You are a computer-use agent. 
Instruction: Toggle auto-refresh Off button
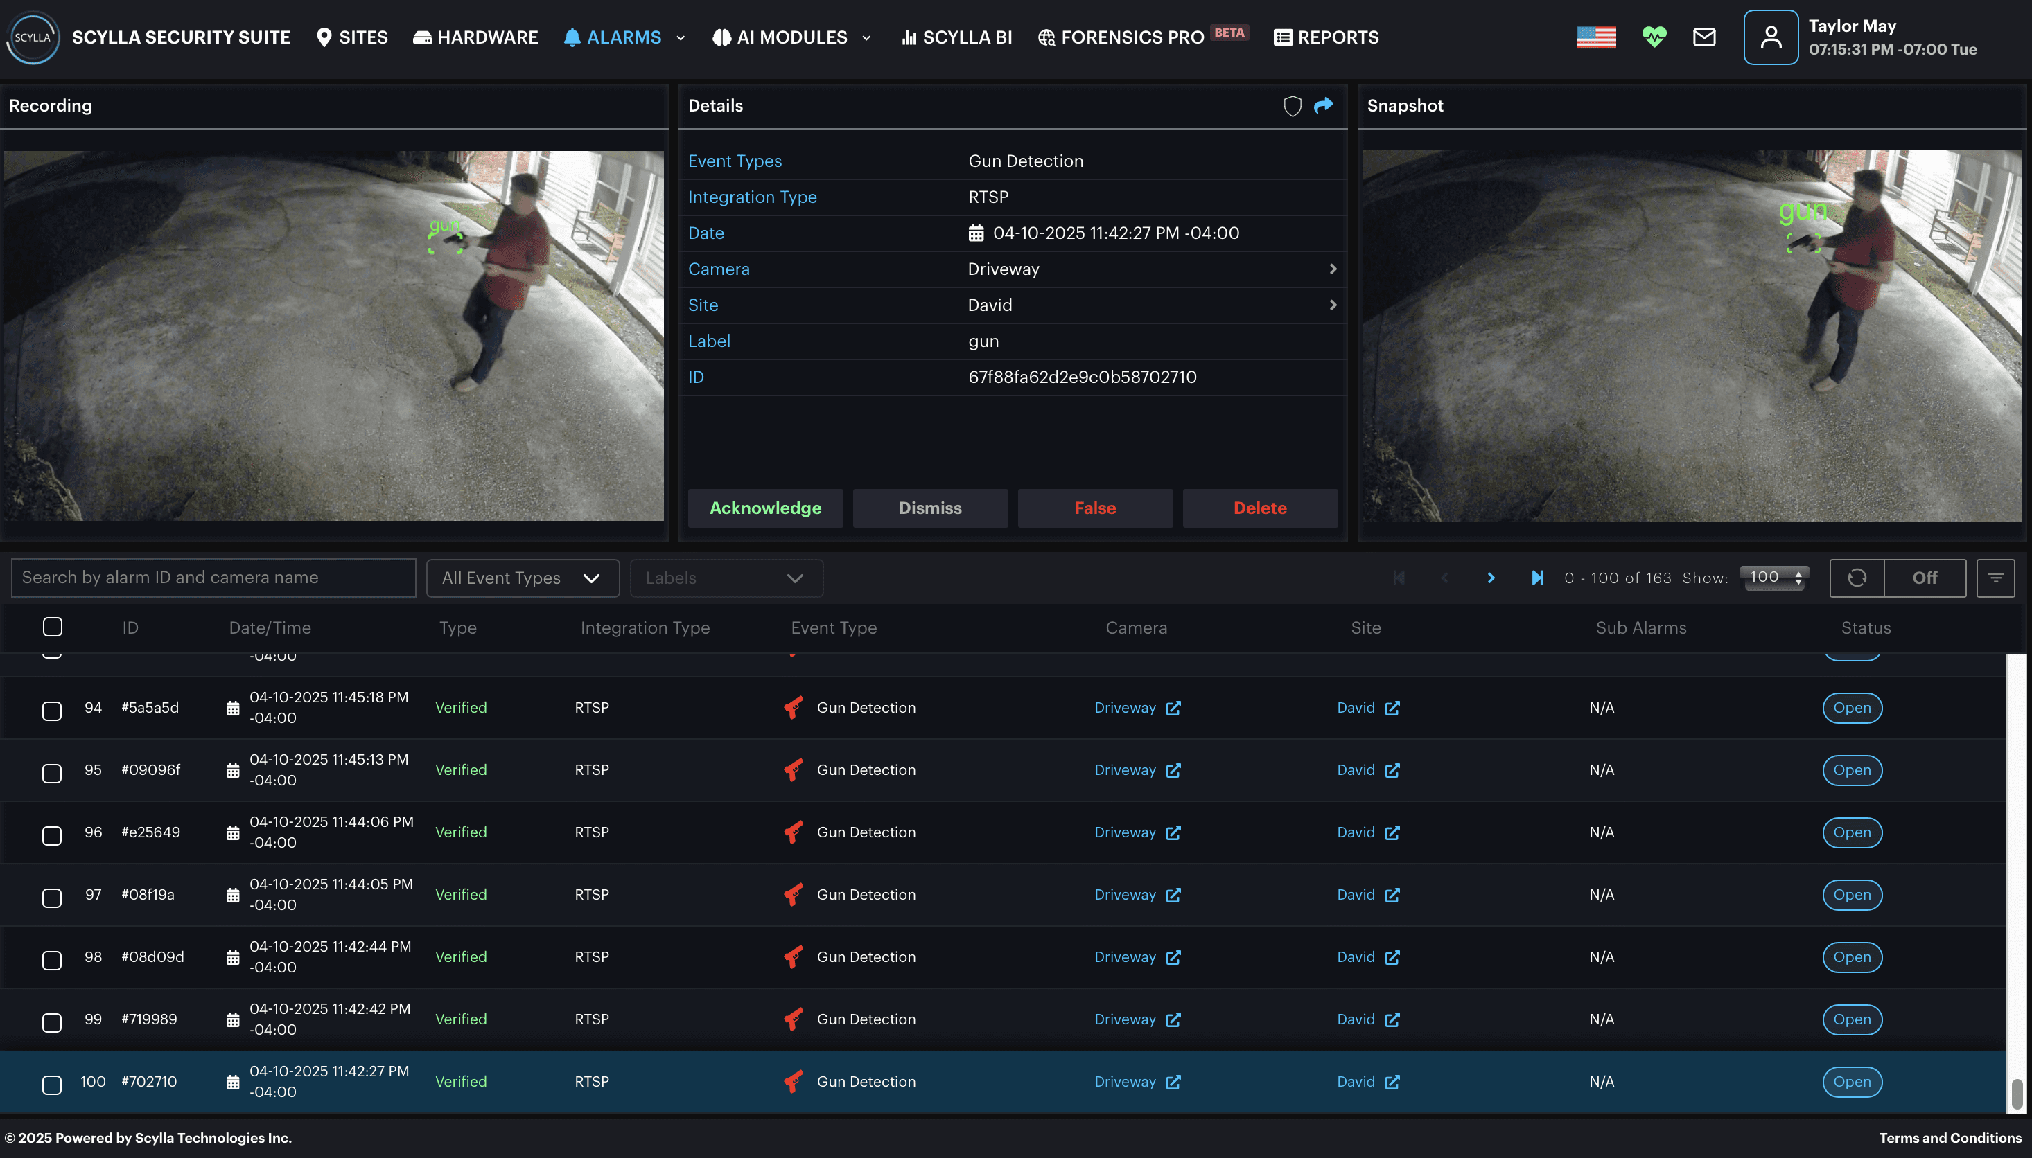tap(1925, 578)
